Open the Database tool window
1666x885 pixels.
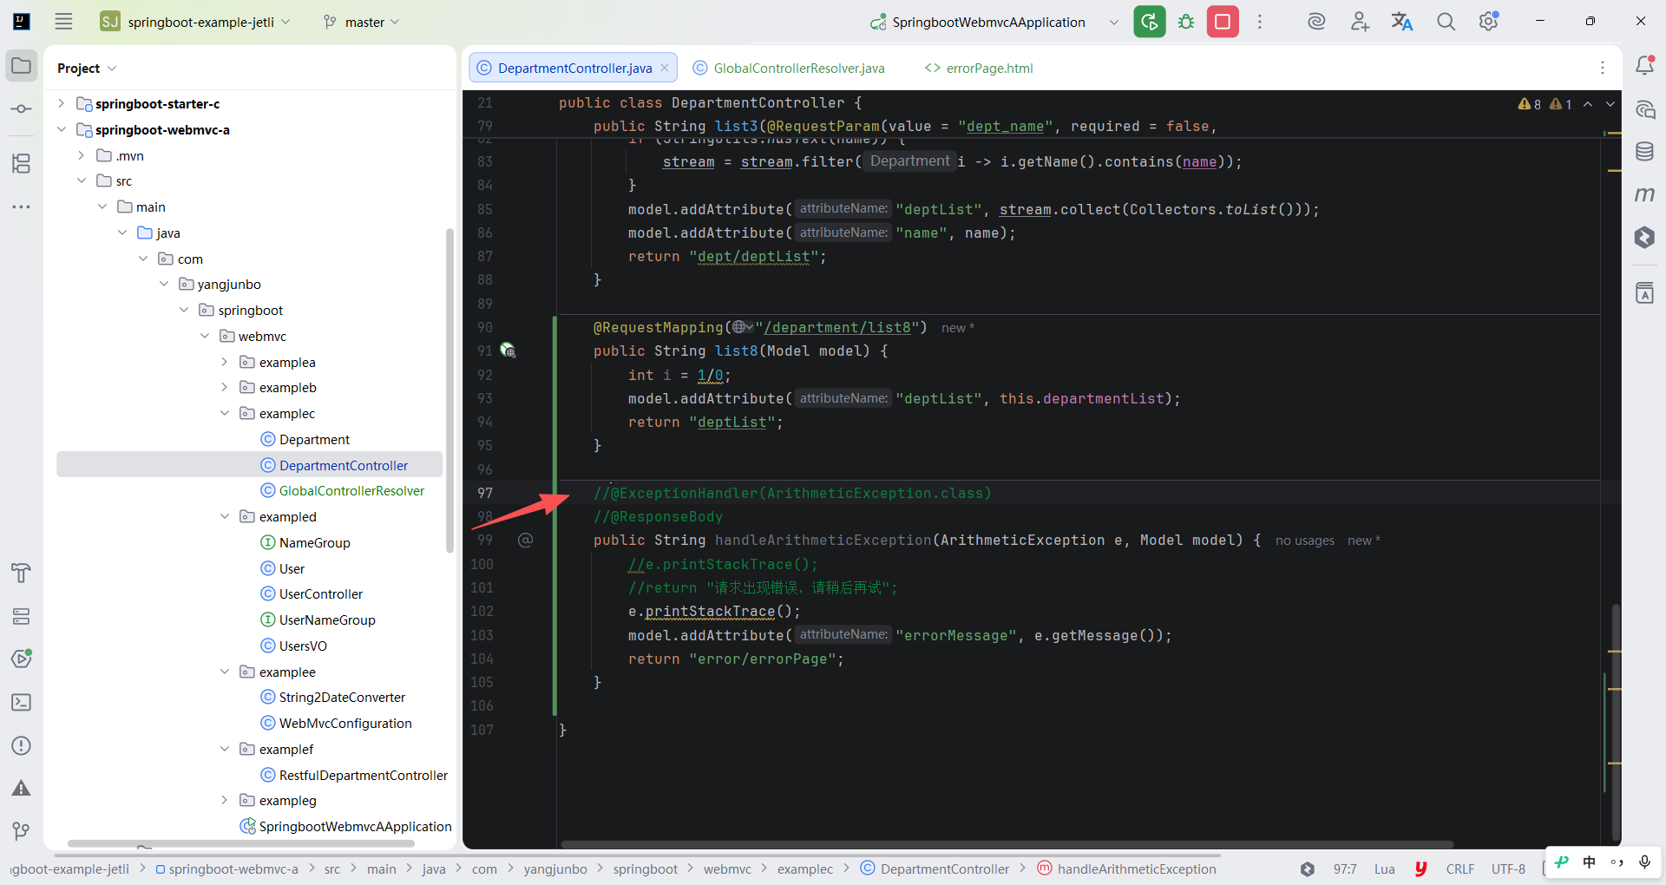coord(1644,152)
